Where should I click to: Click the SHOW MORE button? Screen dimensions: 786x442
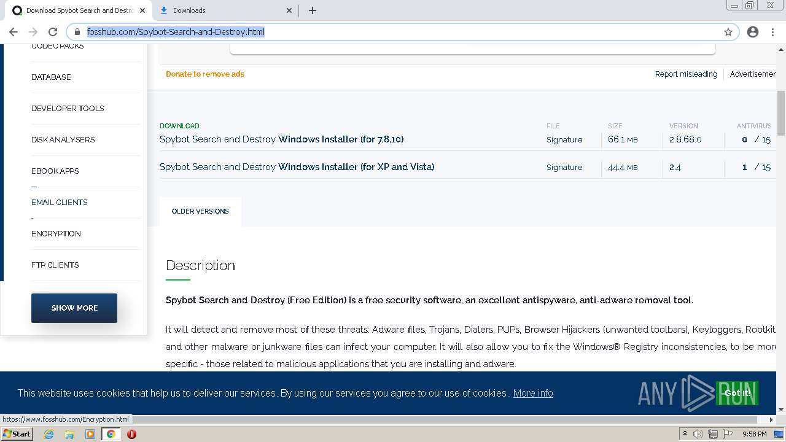click(x=74, y=308)
